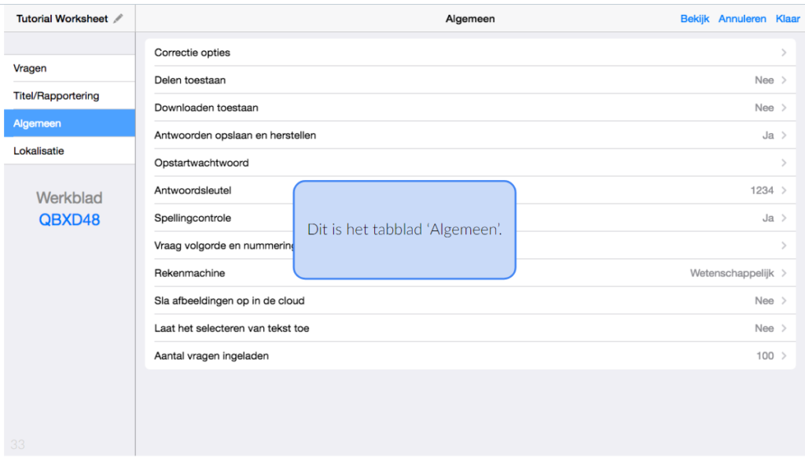The height and width of the screenshot is (457, 805).
Task: Toggle the Spellingcontrole Ja value
Action: click(768, 218)
